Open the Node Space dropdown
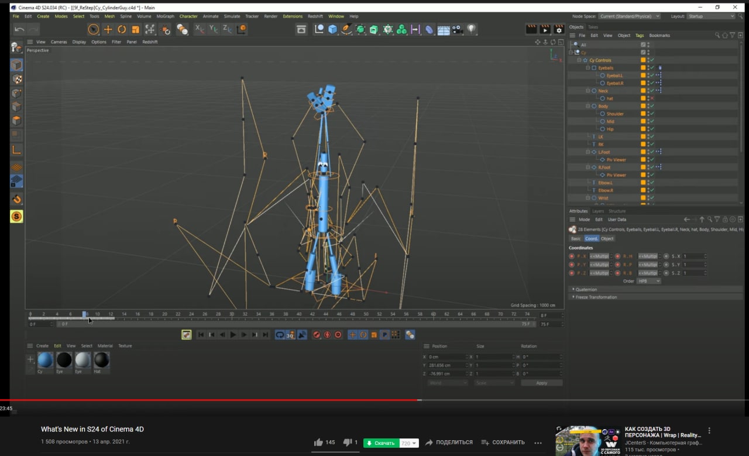This screenshot has height=456, width=749. coord(629,16)
